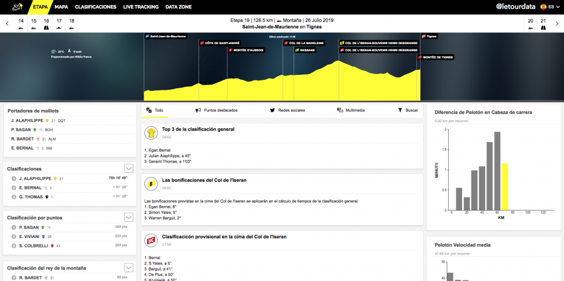Image resolution: width=564 pixels, height=281 pixels.
Task: Click the Côte de Saint-André marker
Action: [x=219, y=43]
